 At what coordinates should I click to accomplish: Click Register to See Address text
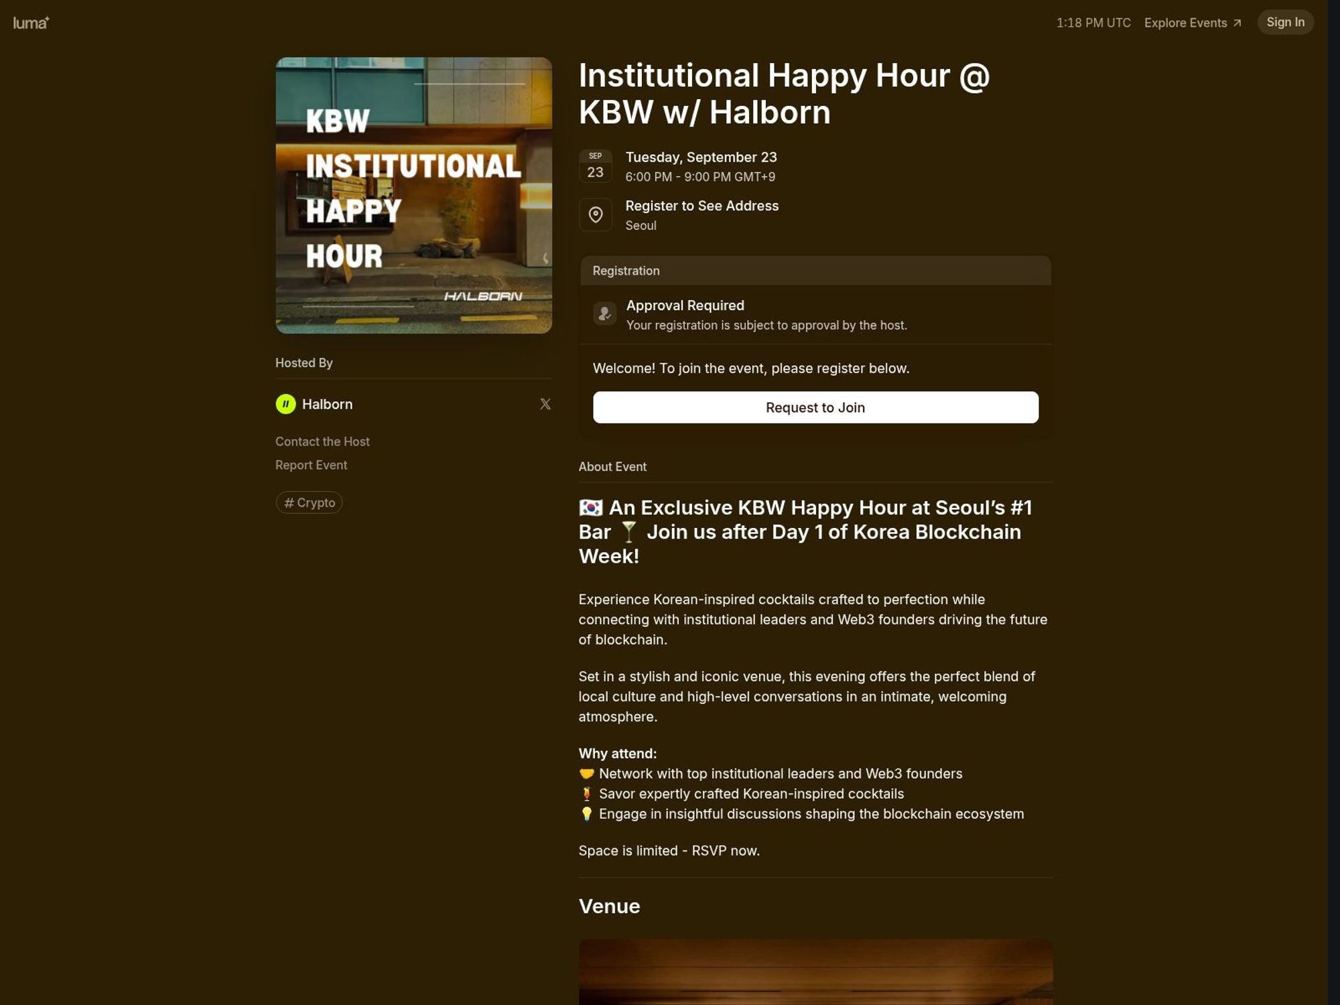[701, 206]
